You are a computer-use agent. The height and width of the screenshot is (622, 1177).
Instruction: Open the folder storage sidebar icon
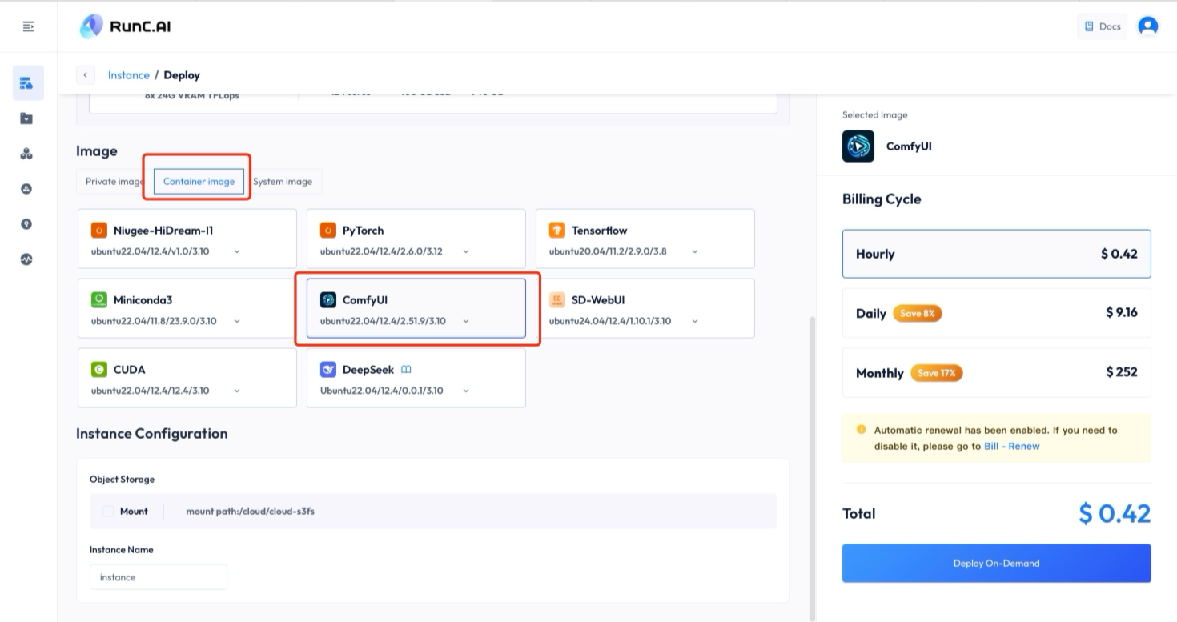[26, 118]
